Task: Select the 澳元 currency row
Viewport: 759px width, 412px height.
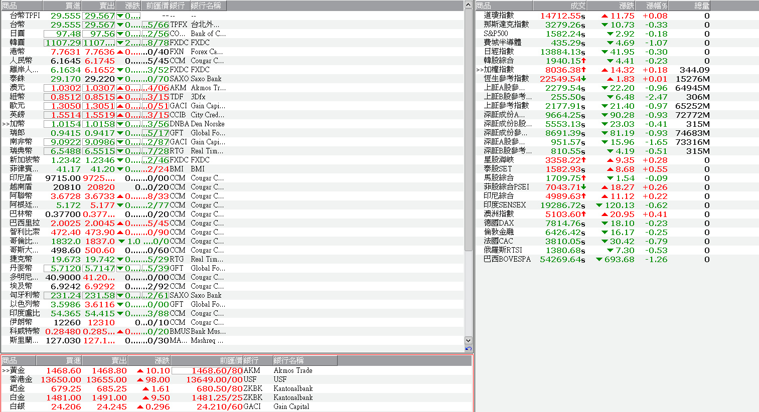Action: [x=232, y=88]
